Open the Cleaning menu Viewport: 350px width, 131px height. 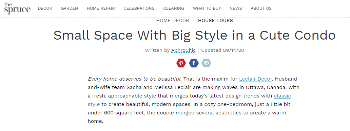174,8
